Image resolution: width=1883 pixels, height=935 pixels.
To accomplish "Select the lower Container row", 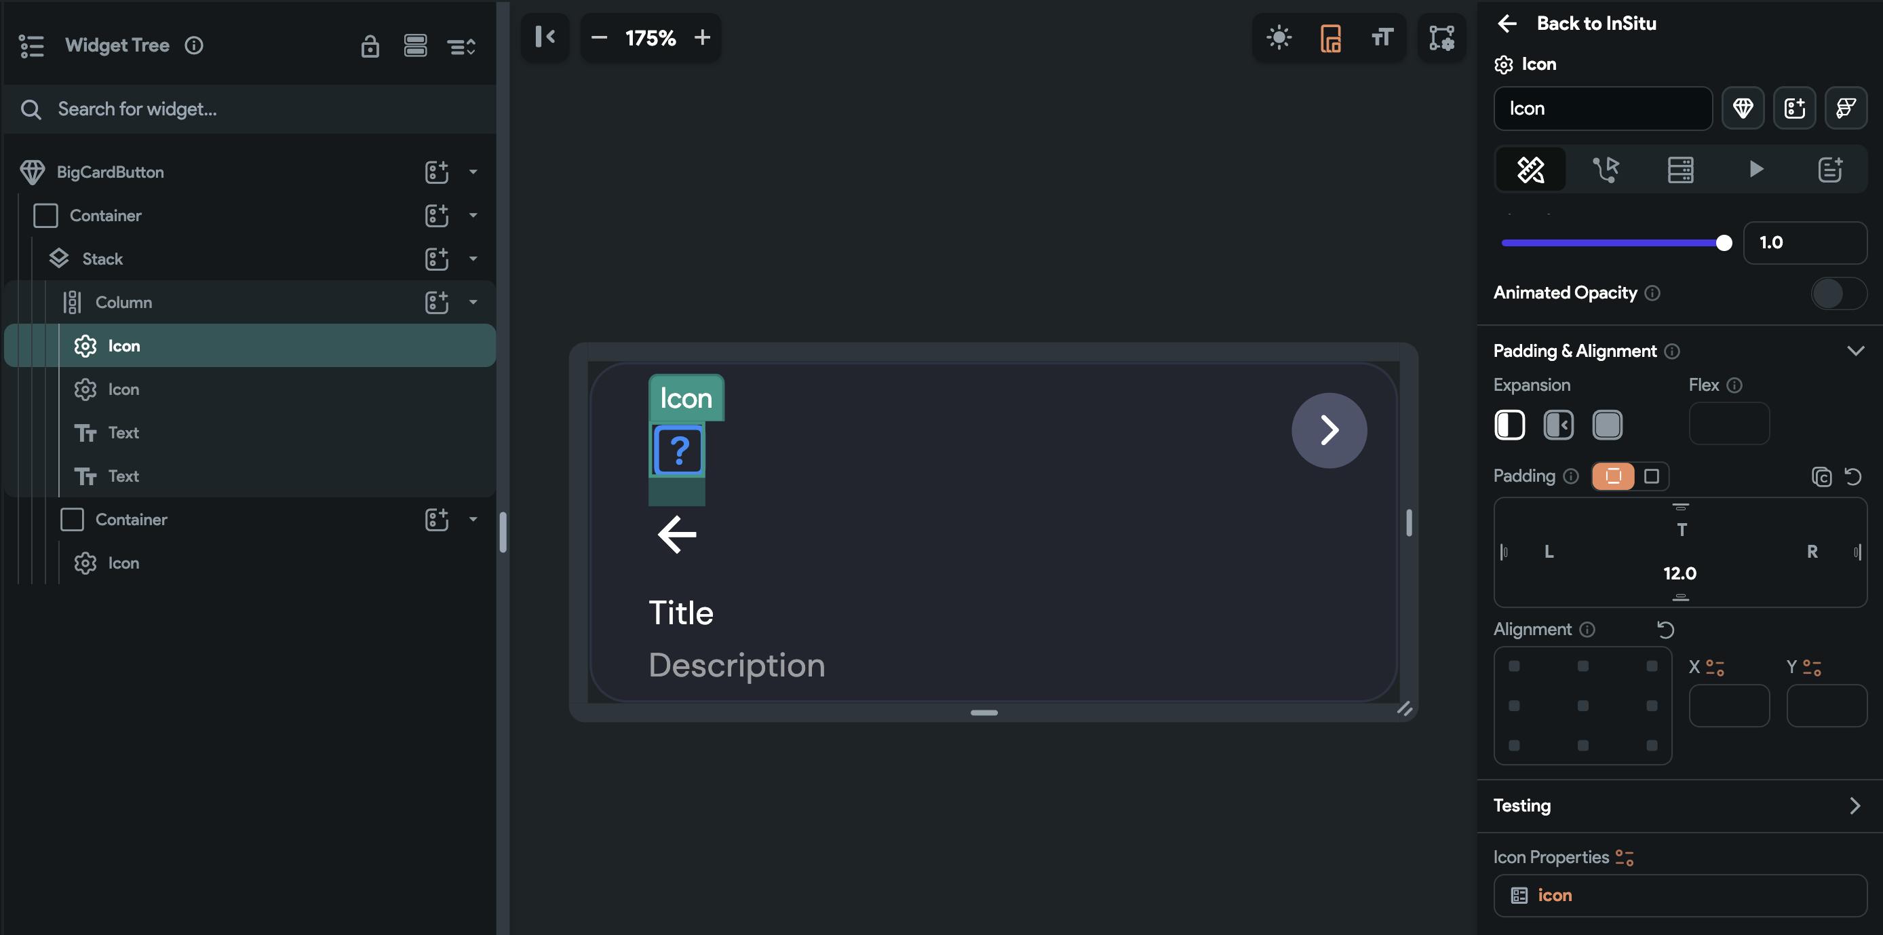I will tap(132, 519).
